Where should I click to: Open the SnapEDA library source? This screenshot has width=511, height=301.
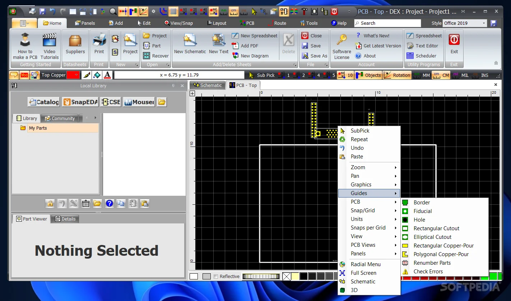(80, 102)
